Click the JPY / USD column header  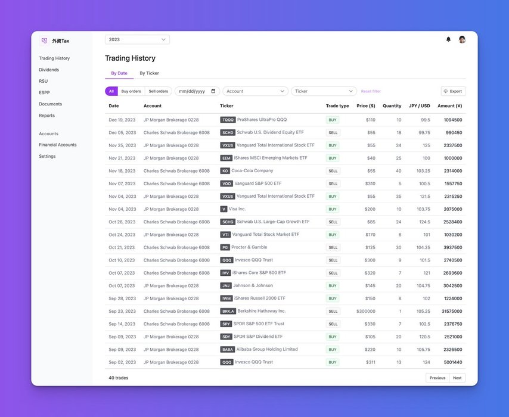pos(420,106)
